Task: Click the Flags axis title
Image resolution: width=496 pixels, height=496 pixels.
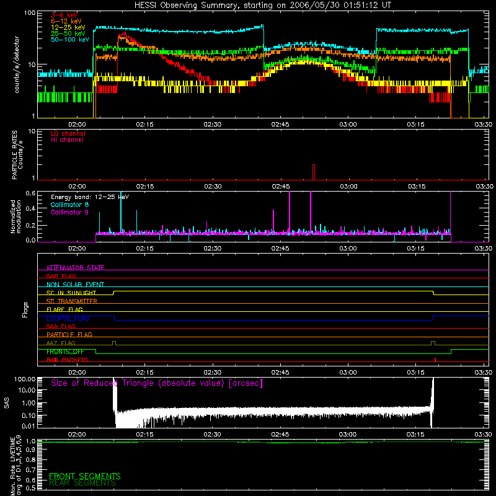Action: tap(25, 309)
